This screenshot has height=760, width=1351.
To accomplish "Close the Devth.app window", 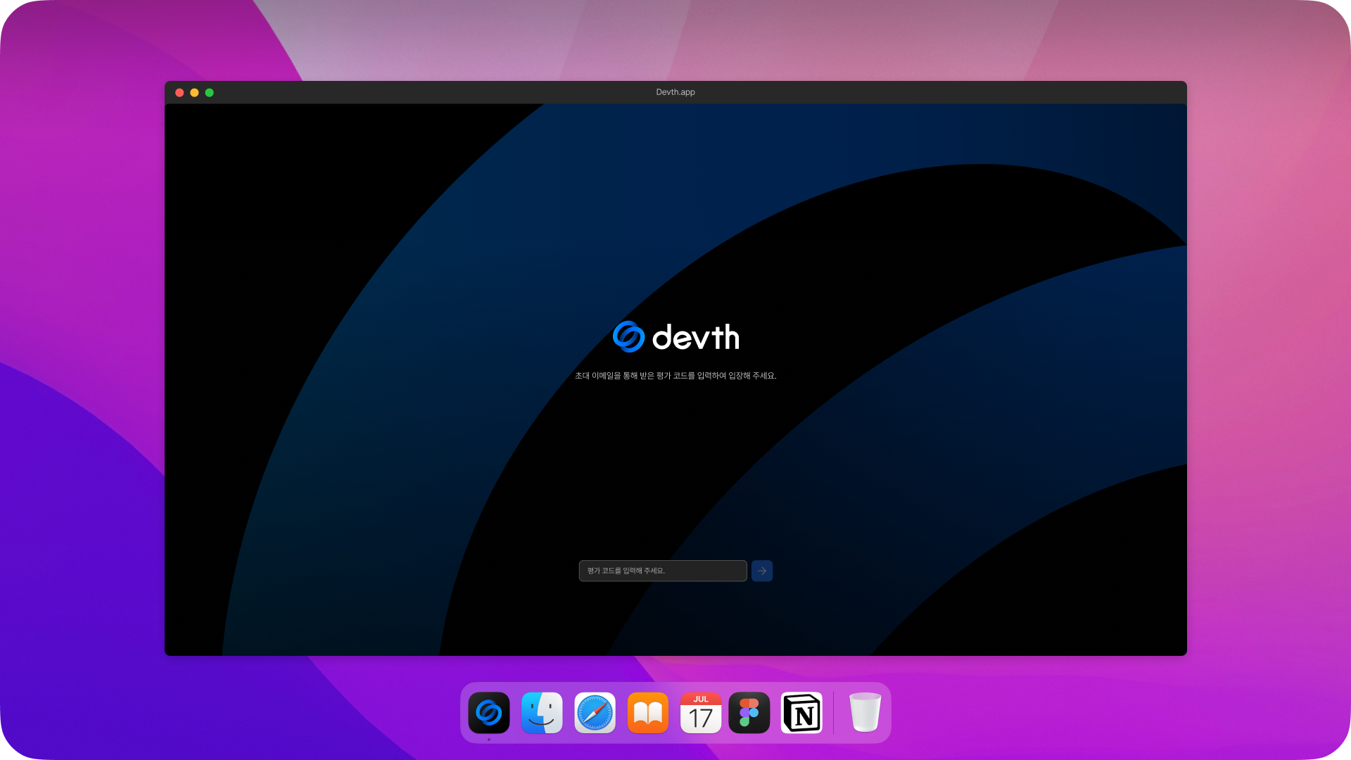I will (x=179, y=92).
